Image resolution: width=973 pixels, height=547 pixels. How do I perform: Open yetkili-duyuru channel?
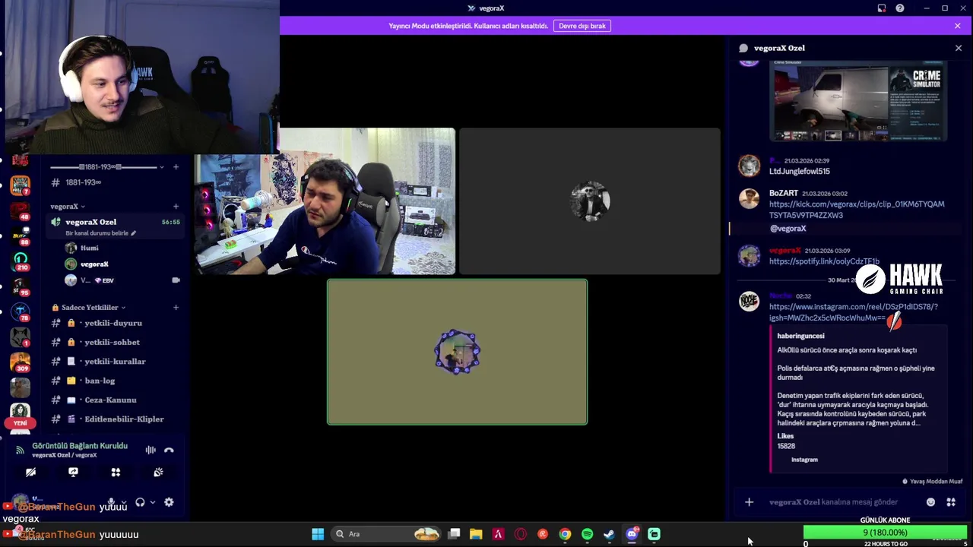click(114, 323)
